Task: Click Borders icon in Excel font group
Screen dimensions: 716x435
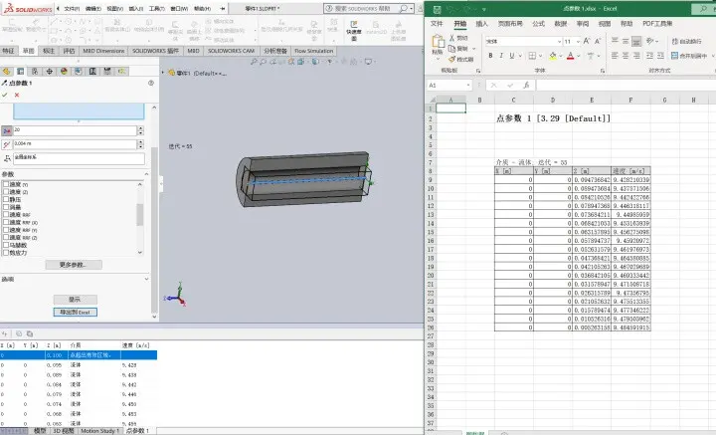Action: [532, 56]
